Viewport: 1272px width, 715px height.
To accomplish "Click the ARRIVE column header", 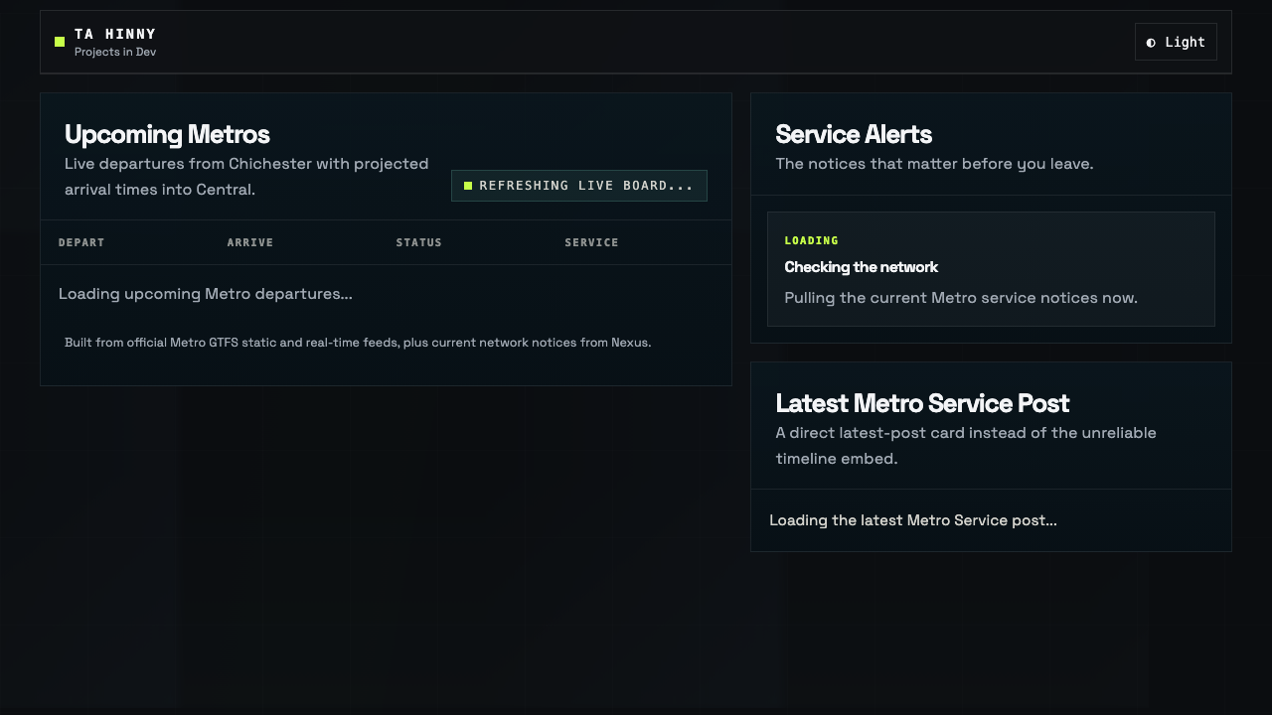I will click(x=250, y=242).
